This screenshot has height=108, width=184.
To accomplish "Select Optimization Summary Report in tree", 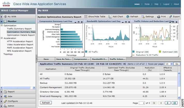I will [21, 32].
